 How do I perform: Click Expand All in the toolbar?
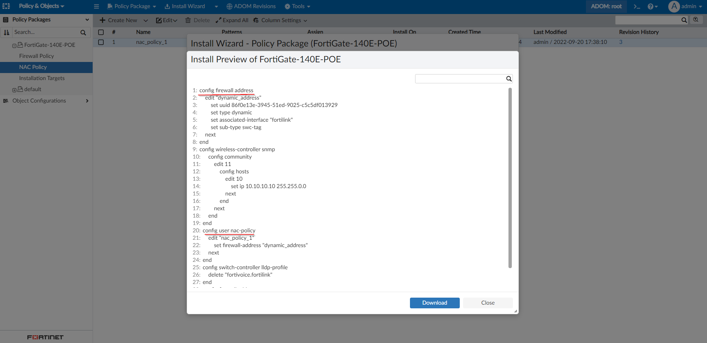point(232,20)
